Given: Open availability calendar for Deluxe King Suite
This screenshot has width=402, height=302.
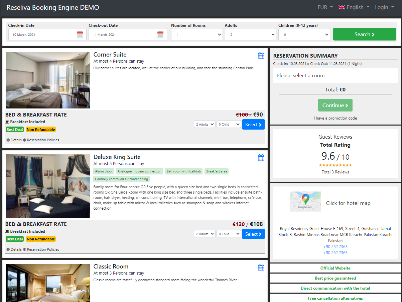Looking at the screenshot, I should click(x=261, y=158).
